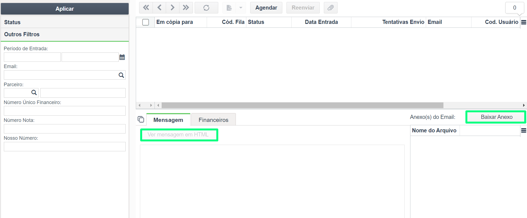Sort by Data Entrada column header
Viewport: 527px width, 218px height.
tap(321, 22)
